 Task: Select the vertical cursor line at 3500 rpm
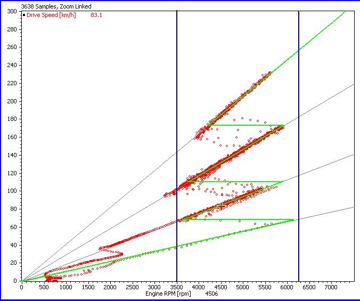[x=177, y=146]
